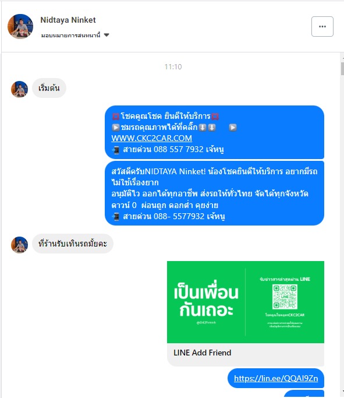The height and width of the screenshot is (398, 344).
Task: Click the down arrow at scrollbar bottom
Action: point(342,391)
